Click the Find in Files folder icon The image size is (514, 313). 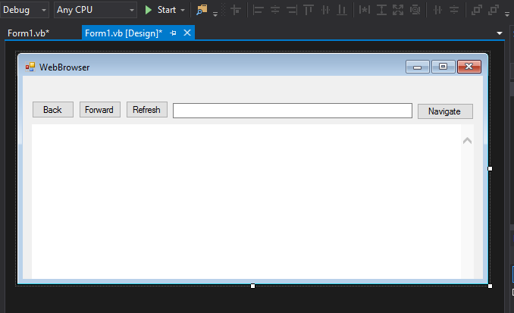tap(202, 10)
